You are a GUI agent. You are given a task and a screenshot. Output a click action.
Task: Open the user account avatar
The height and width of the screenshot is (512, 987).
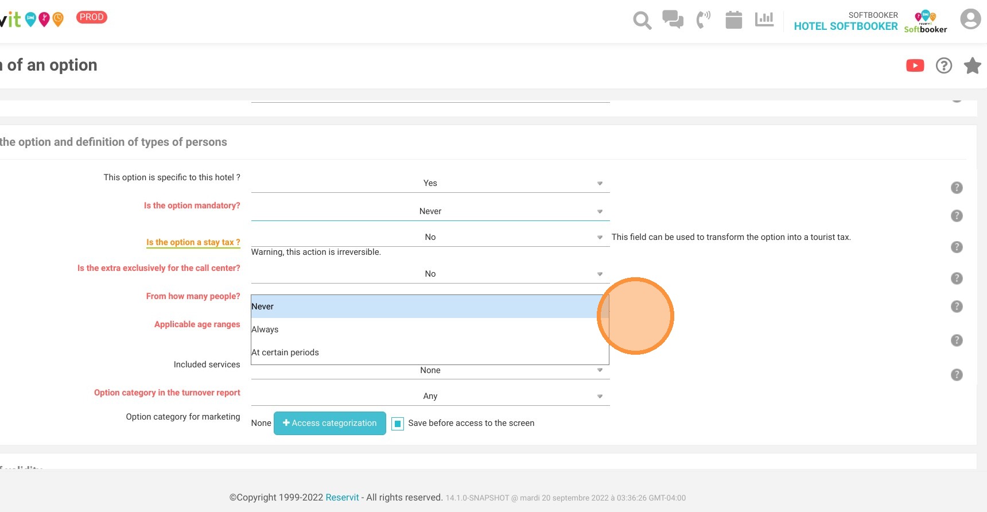click(x=970, y=19)
